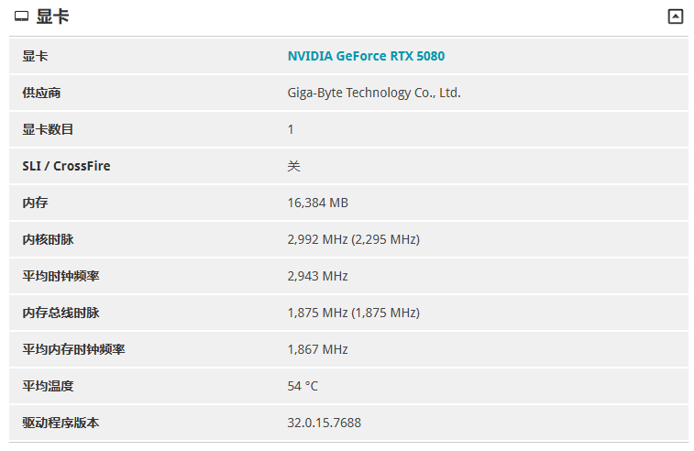Select the 内核时脉 row label
The image size is (694, 451).
[48, 239]
